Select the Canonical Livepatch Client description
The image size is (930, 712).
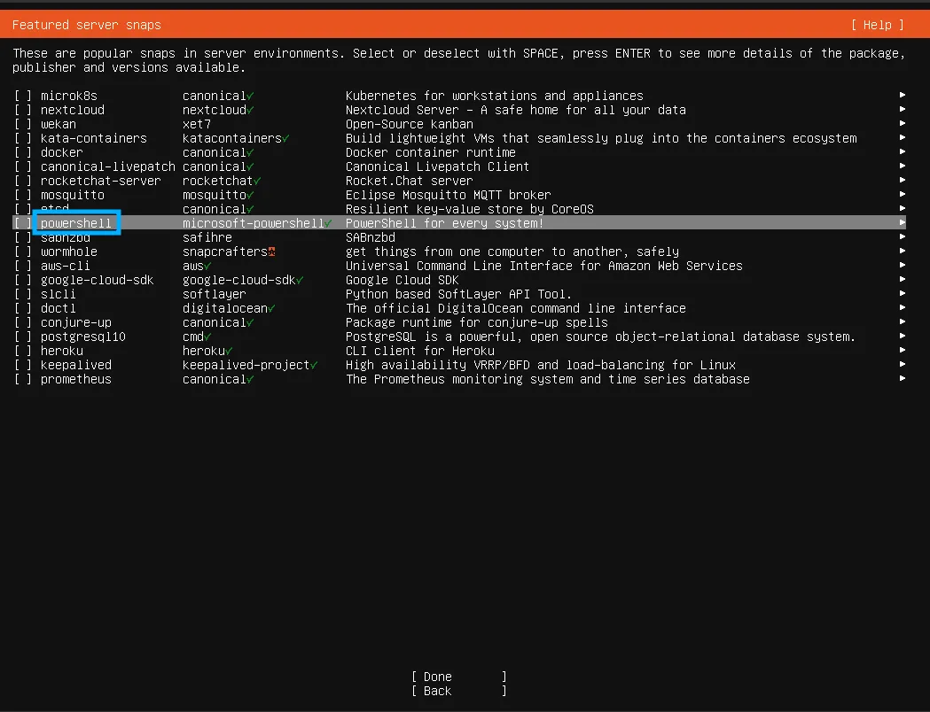pyautogui.click(x=438, y=167)
